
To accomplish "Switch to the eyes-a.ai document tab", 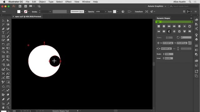I will [28, 16].
